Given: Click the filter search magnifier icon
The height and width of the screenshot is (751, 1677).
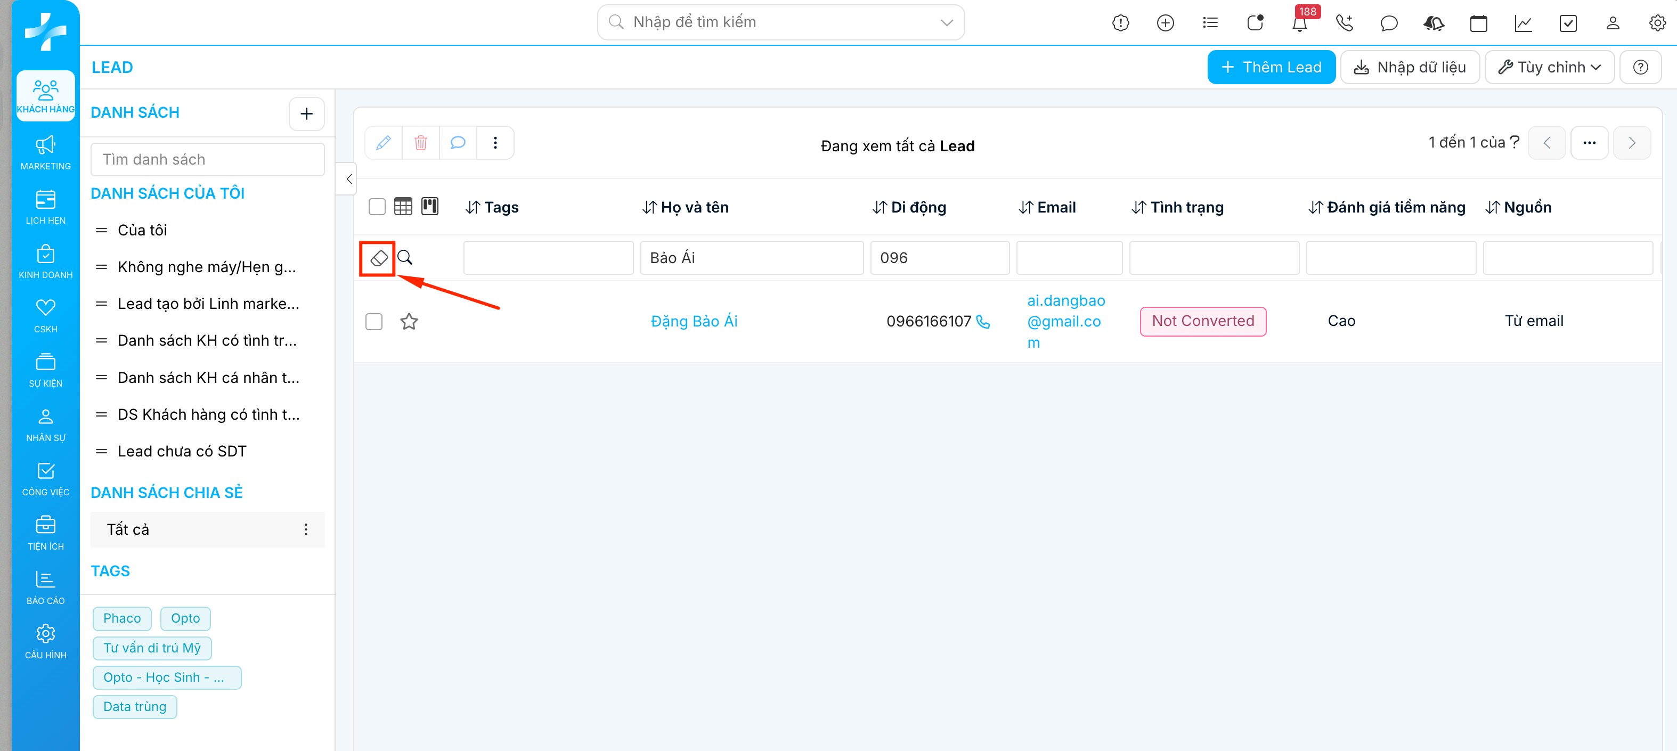Looking at the screenshot, I should tap(405, 258).
